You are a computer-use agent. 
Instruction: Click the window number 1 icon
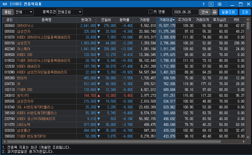(x=211, y=4)
